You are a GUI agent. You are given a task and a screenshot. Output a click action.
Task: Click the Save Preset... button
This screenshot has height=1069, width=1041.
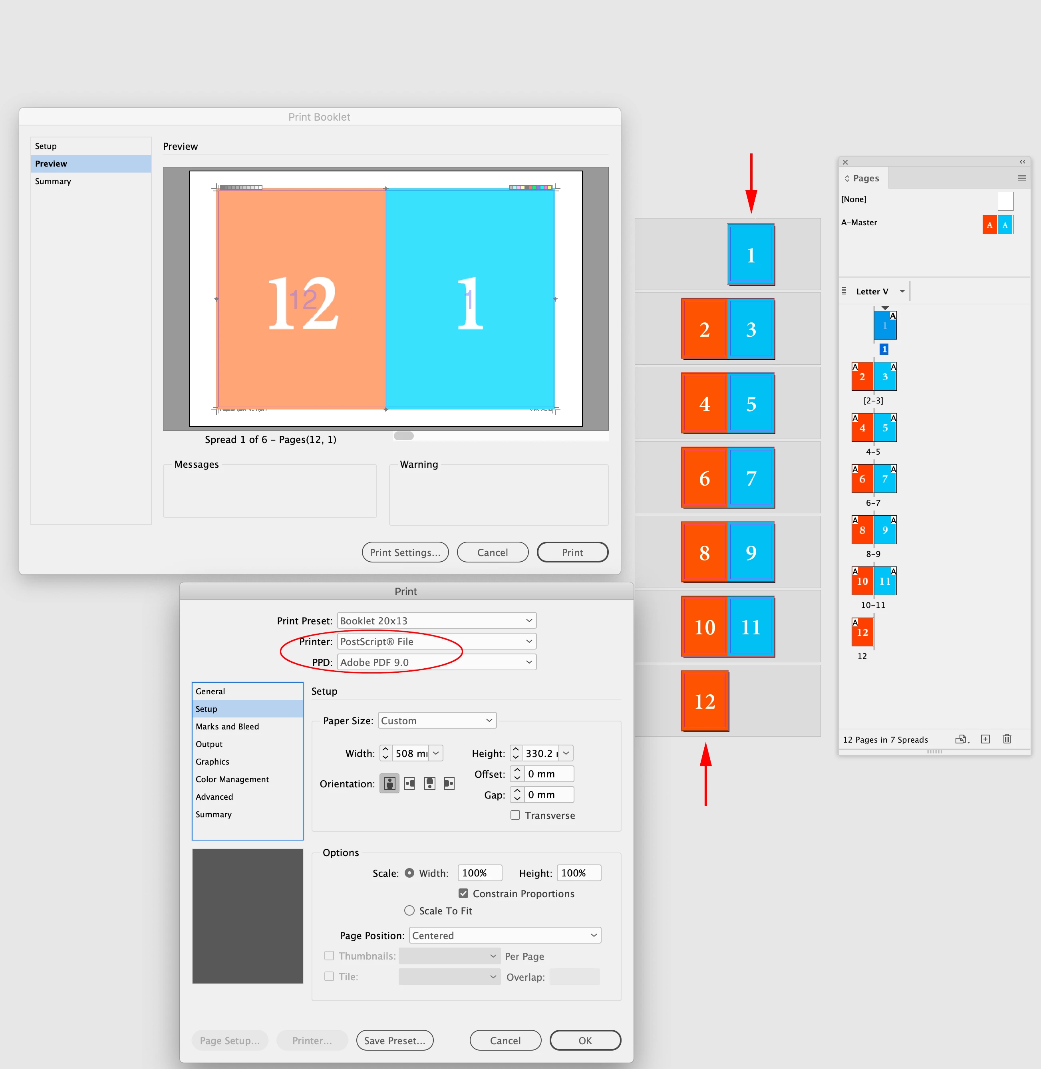[394, 1040]
